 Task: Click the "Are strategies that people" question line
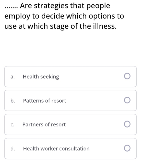click(x=65, y=6)
